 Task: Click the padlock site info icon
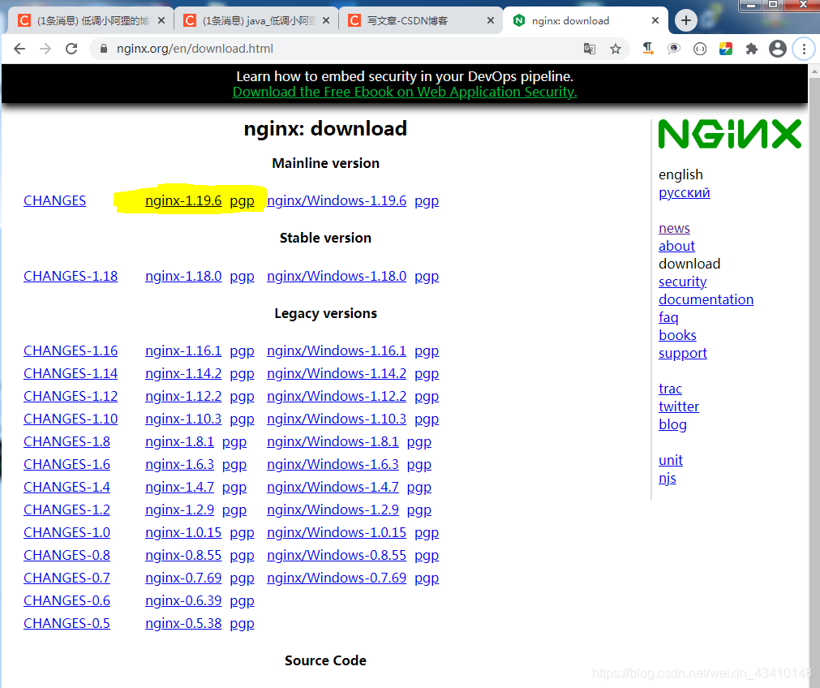coord(104,49)
